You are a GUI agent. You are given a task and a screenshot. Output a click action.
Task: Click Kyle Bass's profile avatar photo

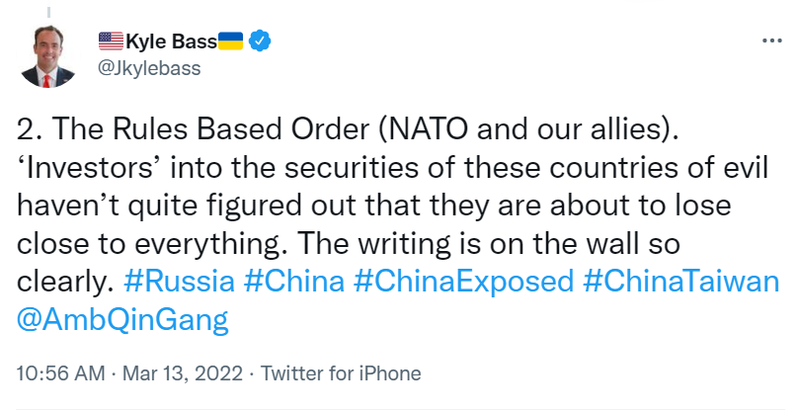[x=49, y=57]
